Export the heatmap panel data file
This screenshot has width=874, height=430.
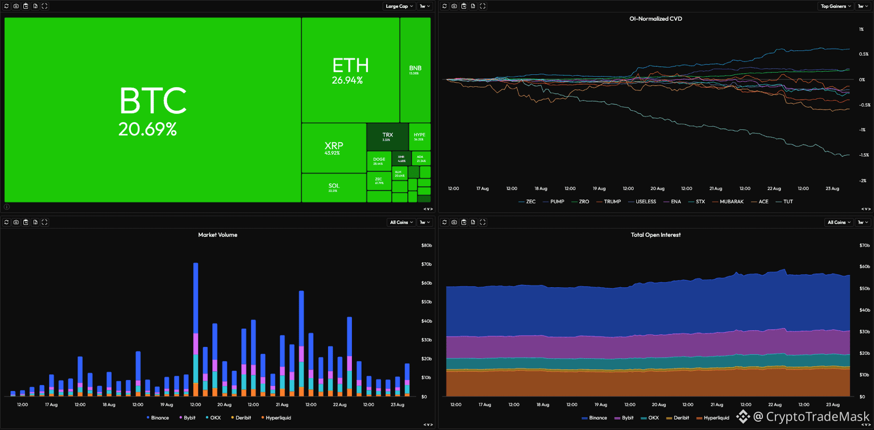tap(35, 6)
